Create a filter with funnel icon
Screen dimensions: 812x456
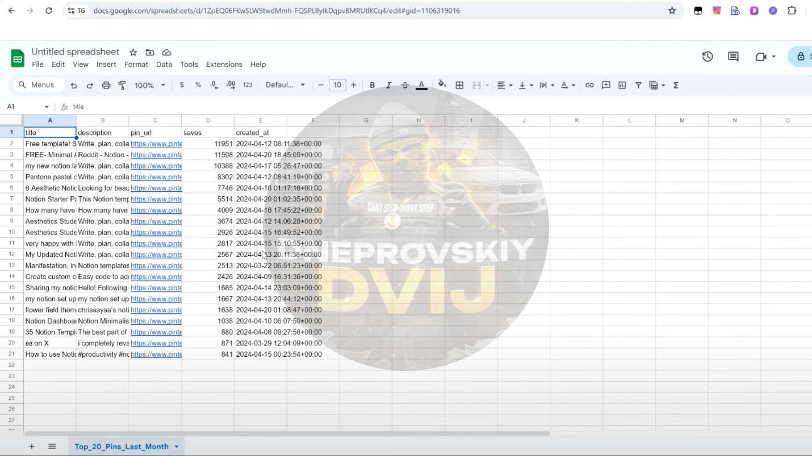coord(639,85)
